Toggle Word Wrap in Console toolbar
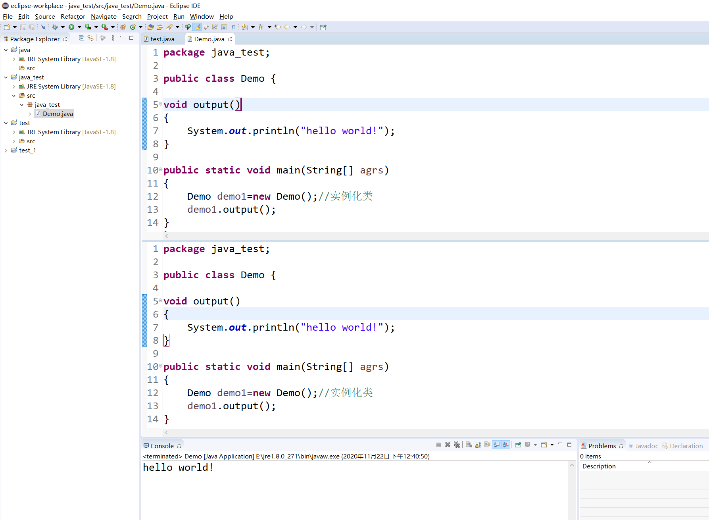The width and height of the screenshot is (709, 520). point(487,445)
